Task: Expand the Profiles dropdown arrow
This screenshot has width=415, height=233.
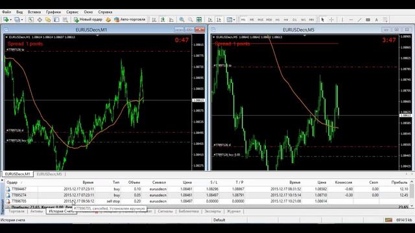Action: pyautogui.click(x=22, y=19)
